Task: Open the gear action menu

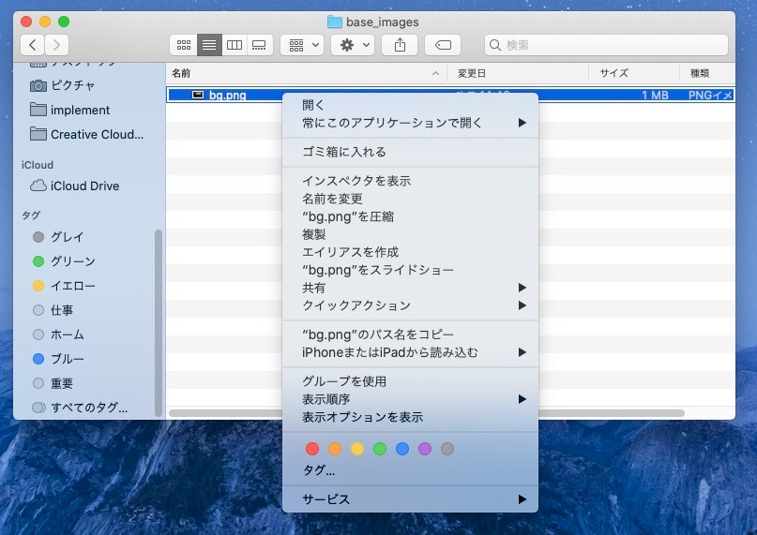Action: click(x=353, y=45)
